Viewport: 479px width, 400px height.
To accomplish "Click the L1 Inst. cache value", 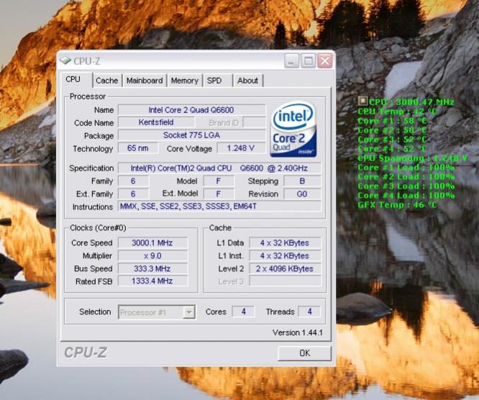I will (x=285, y=256).
